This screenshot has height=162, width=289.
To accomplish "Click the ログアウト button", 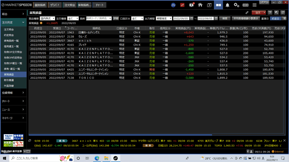I will click(x=264, y=3).
